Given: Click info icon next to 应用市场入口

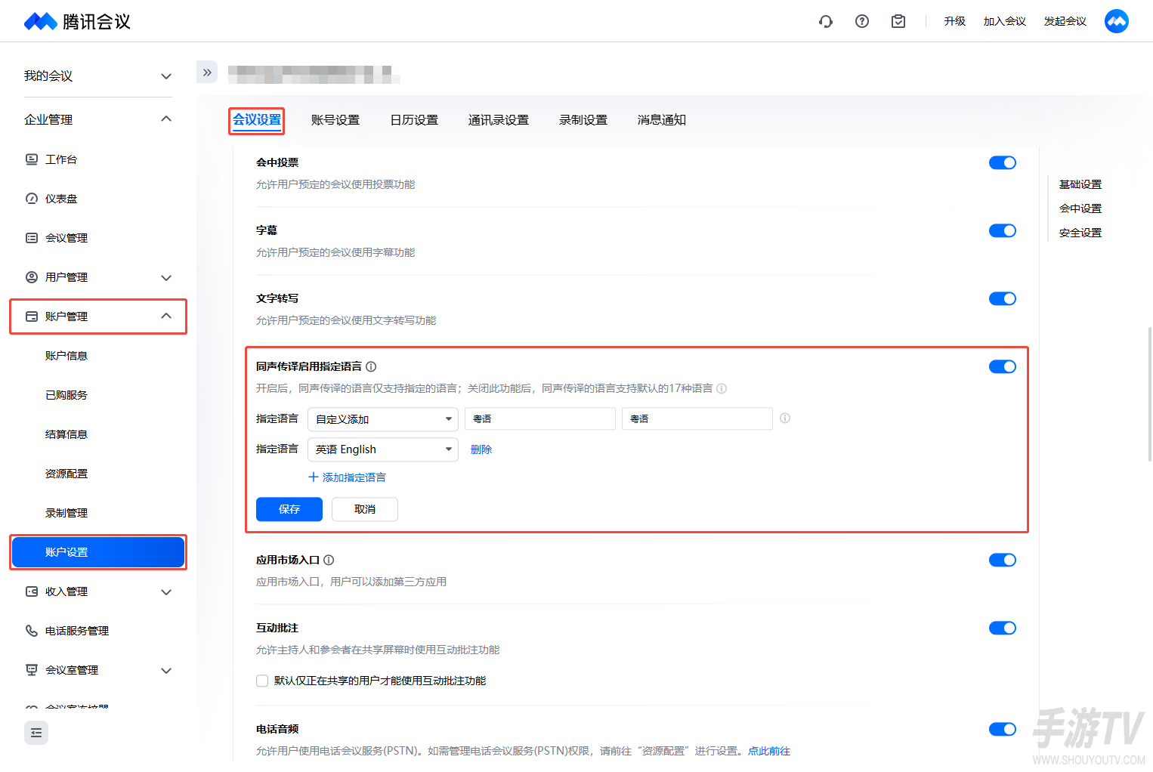Looking at the screenshot, I should point(329,560).
